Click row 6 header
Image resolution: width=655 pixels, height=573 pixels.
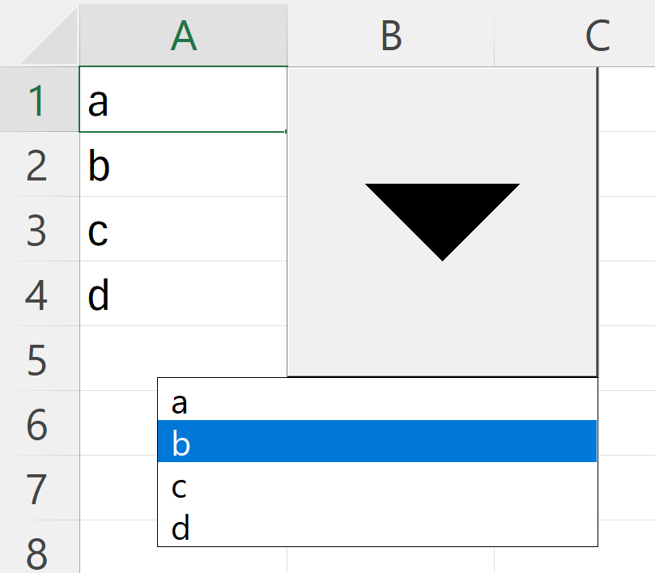39,424
